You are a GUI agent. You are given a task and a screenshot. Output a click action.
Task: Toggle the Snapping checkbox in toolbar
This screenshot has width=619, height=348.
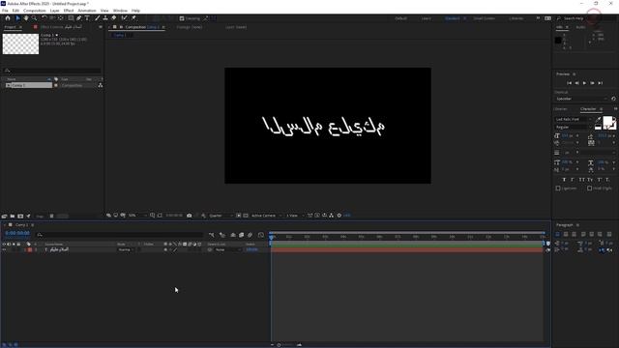pos(182,18)
